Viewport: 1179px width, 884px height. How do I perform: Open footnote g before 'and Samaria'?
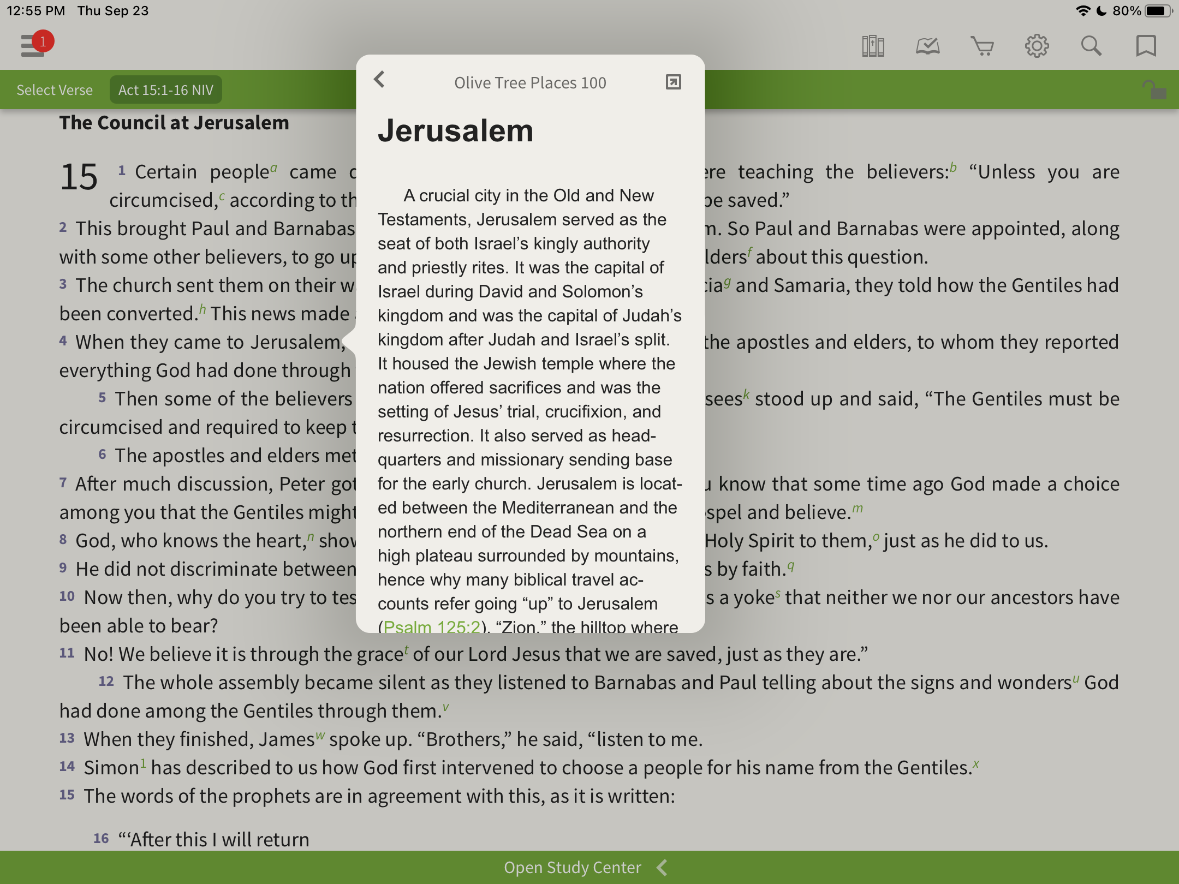click(x=727, y=282)
